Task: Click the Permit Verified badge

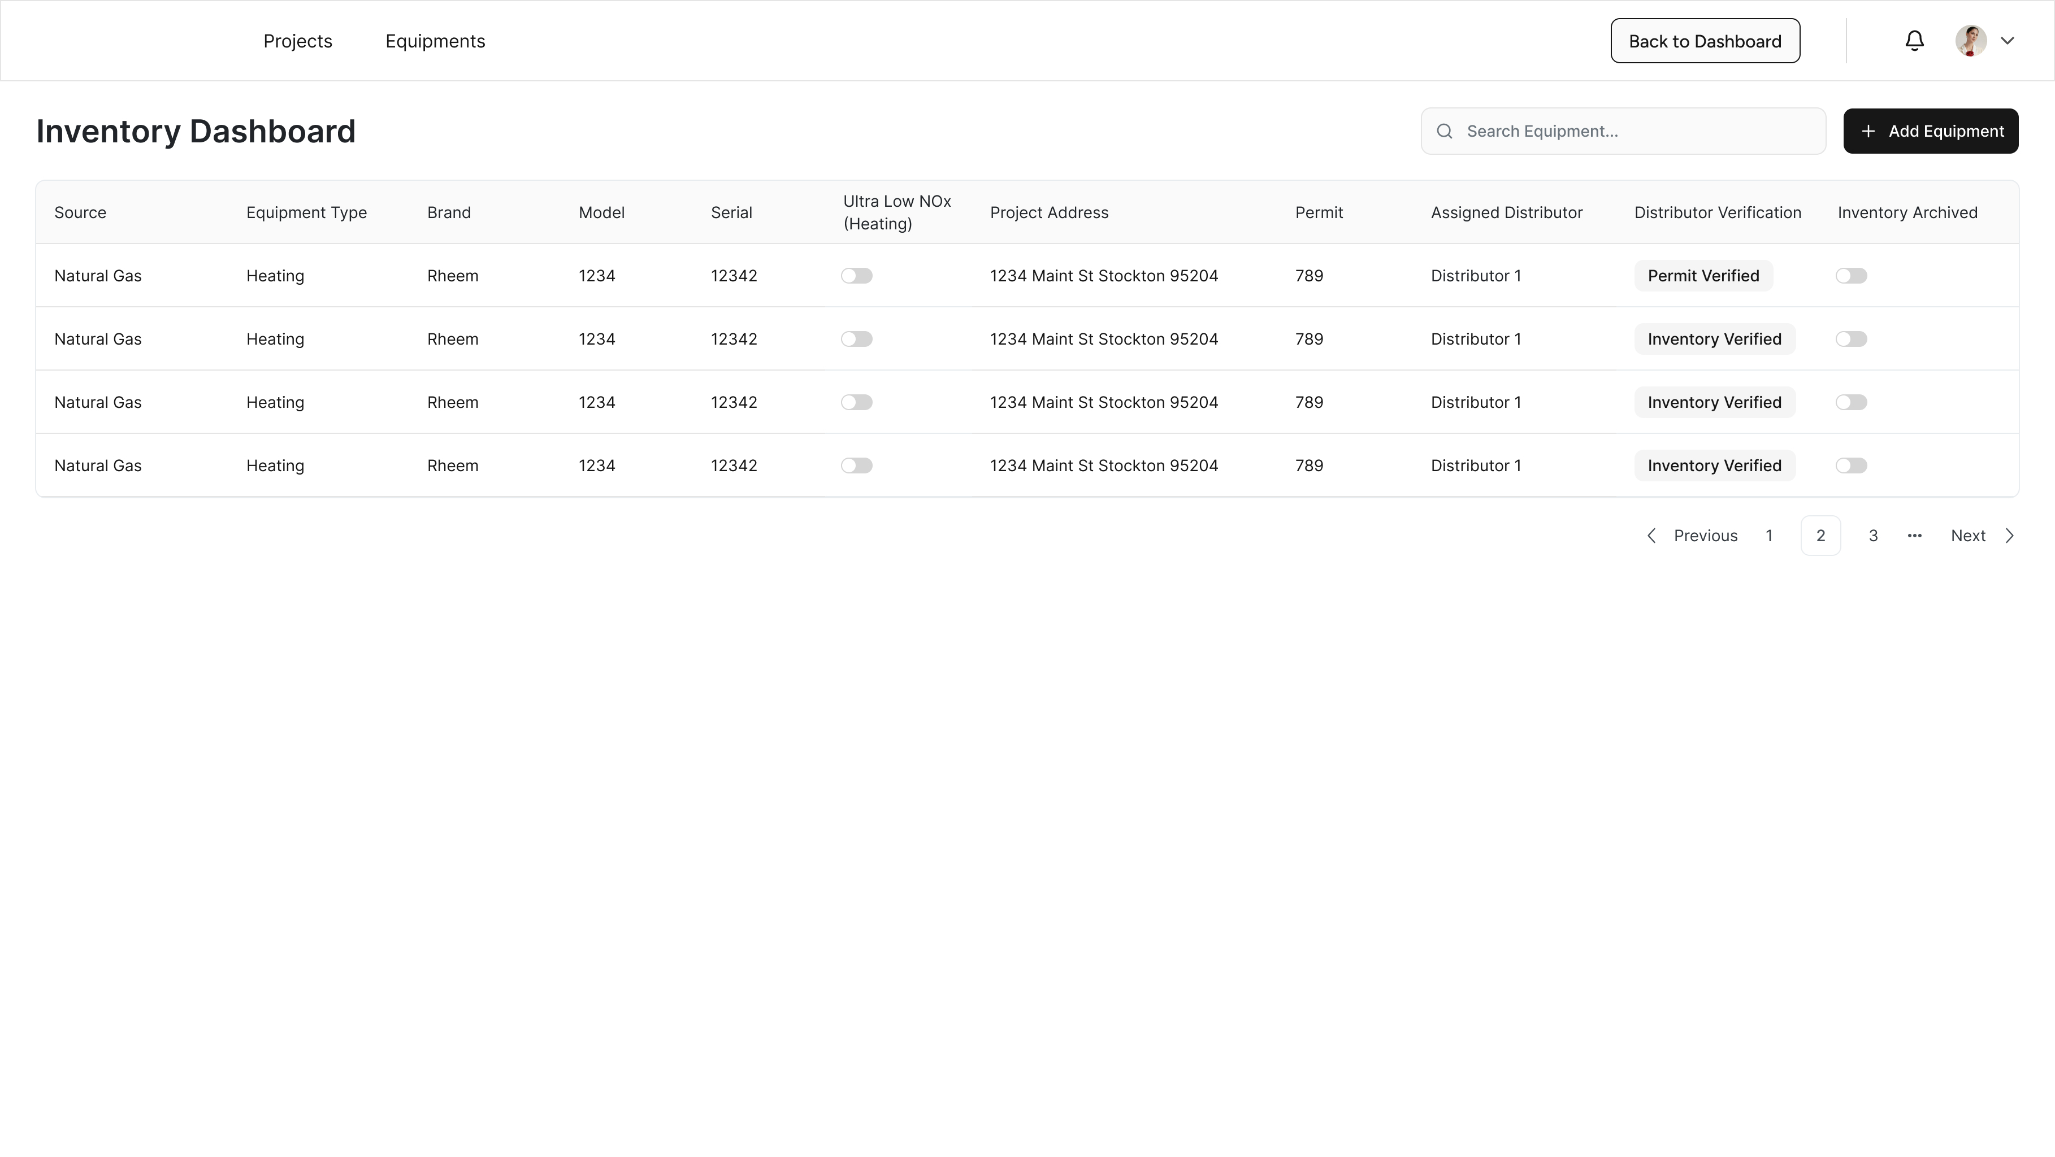Action: (1703, 276)
